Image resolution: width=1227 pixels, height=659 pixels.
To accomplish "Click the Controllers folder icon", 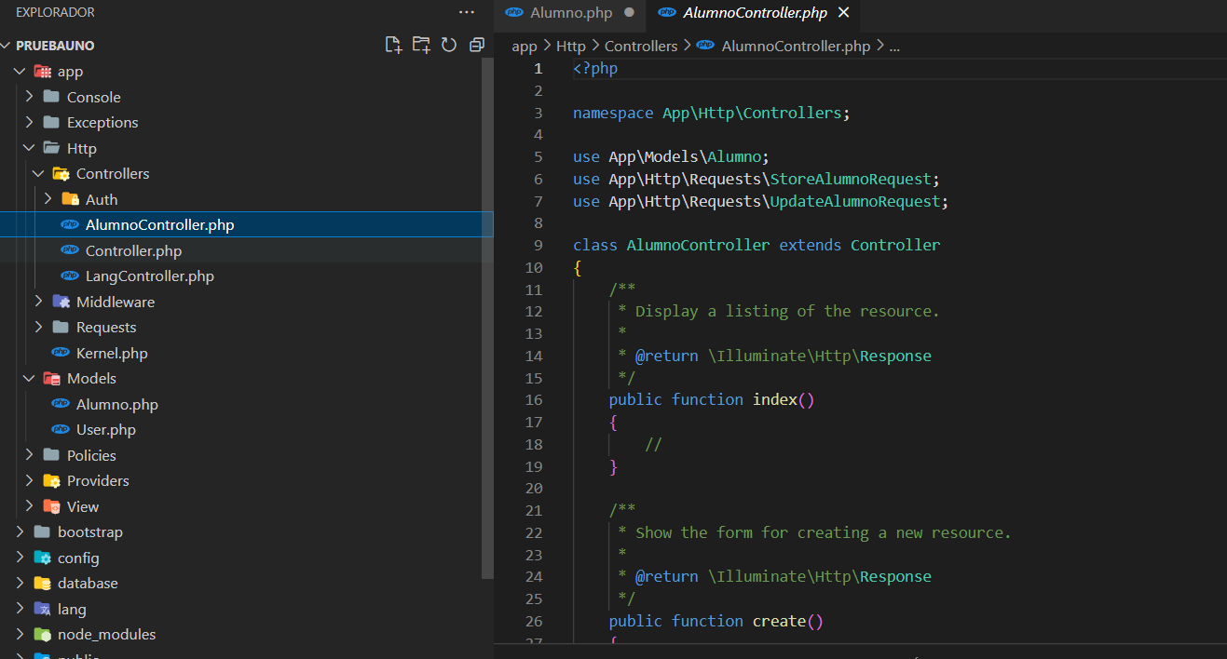I will click(61, 174).
